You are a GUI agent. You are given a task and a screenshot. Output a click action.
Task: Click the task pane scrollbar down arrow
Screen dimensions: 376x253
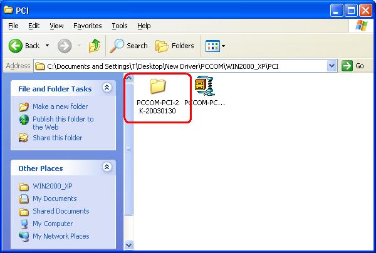point(128,245)
